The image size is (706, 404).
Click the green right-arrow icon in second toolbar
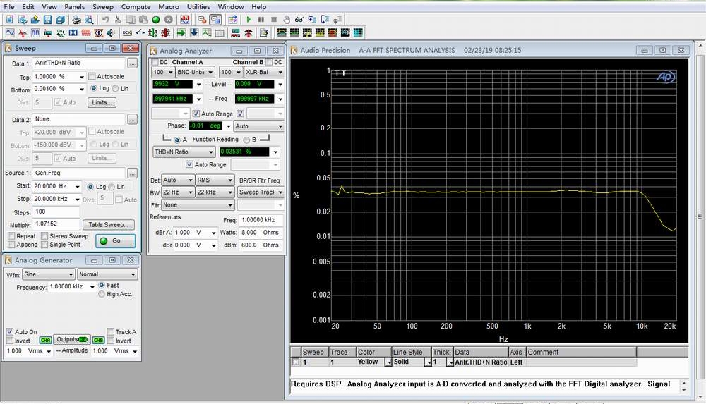[x=181, y=33]
